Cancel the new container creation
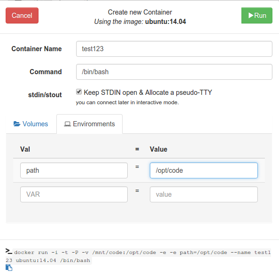This screenshot has width=279, height=277. 22,15
